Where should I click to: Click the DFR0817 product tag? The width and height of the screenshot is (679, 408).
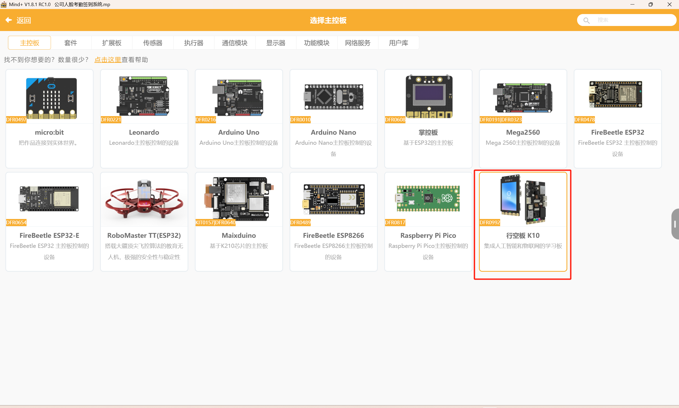[395, 222]
